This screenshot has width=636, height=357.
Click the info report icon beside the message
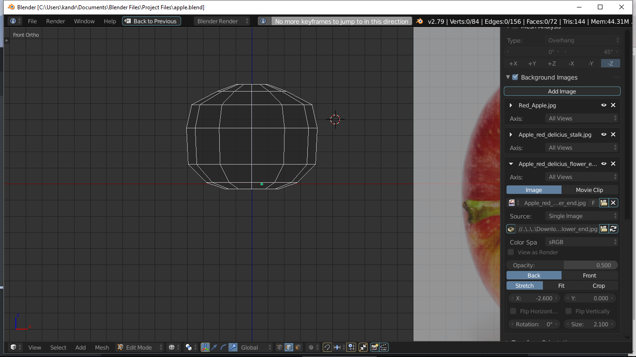(264, 21)
